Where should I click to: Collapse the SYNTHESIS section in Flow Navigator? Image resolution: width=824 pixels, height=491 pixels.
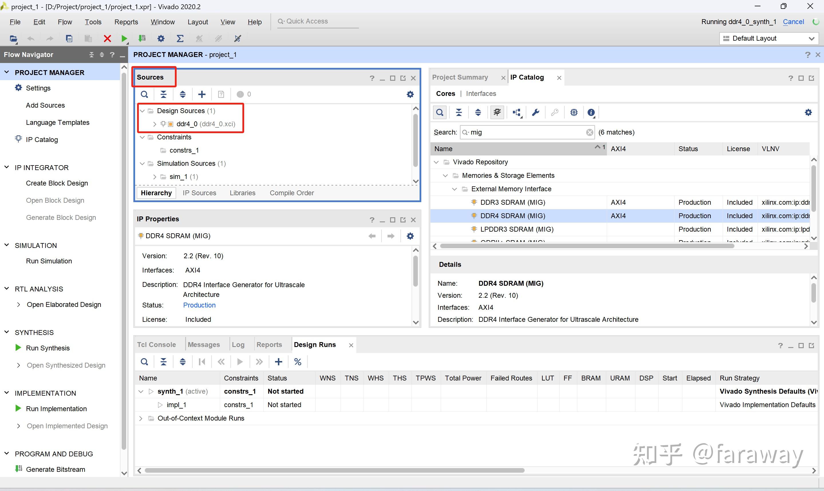pos(7,332)
